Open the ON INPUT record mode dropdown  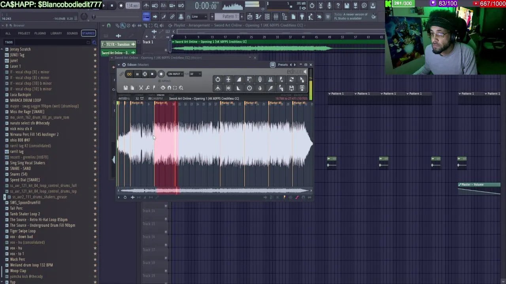click(176, 74)
